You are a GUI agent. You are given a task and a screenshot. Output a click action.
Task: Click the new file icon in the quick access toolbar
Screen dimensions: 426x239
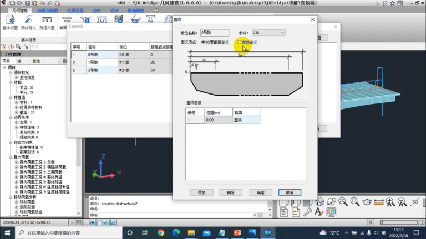[12, 3]
